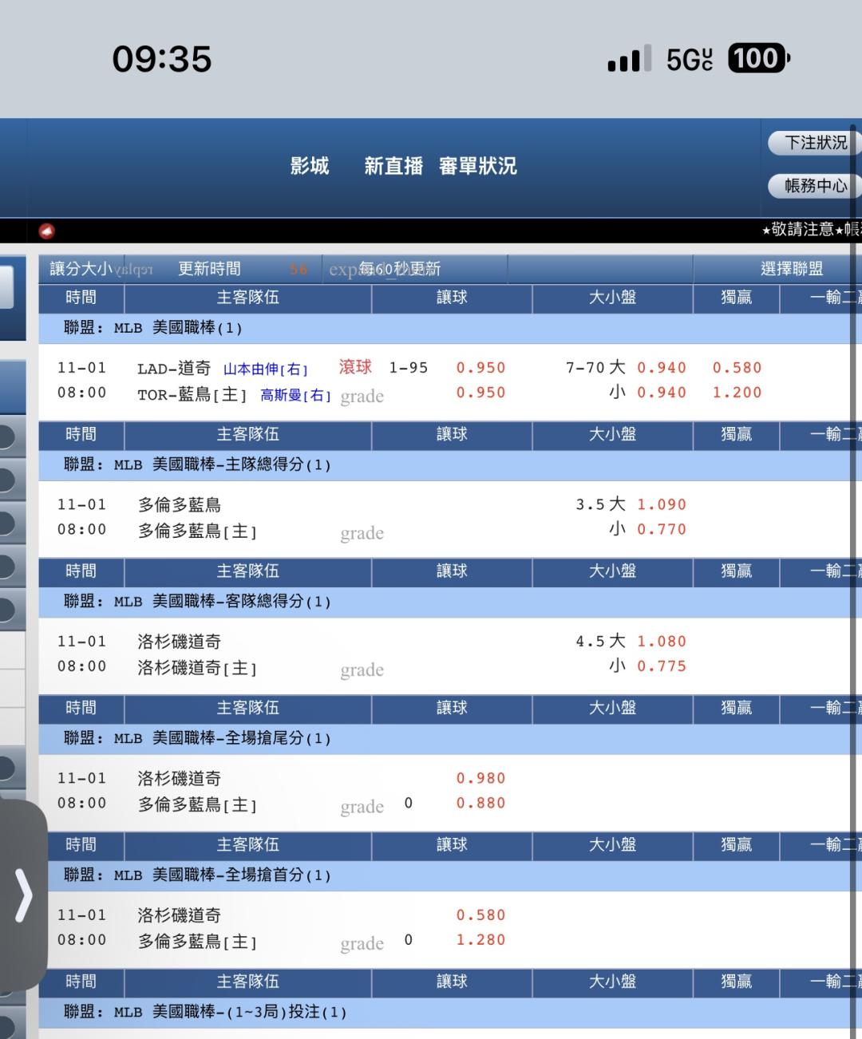Choose the 7-70 大 0.940 over odds
Image resolution: width=862 pixels, height=1039 pixels.
pyautogui.click(x=661, y=368)
